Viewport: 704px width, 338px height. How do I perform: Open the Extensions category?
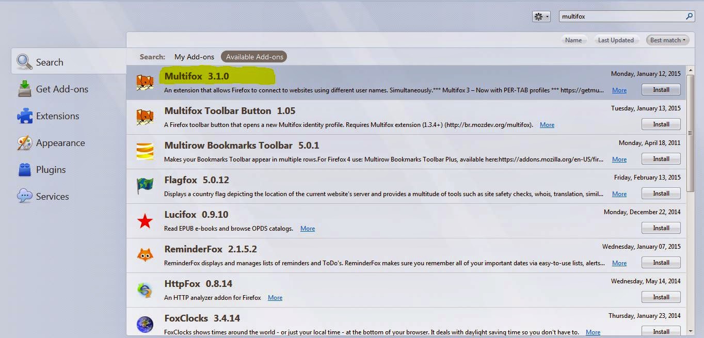click(x=69, y=116)
